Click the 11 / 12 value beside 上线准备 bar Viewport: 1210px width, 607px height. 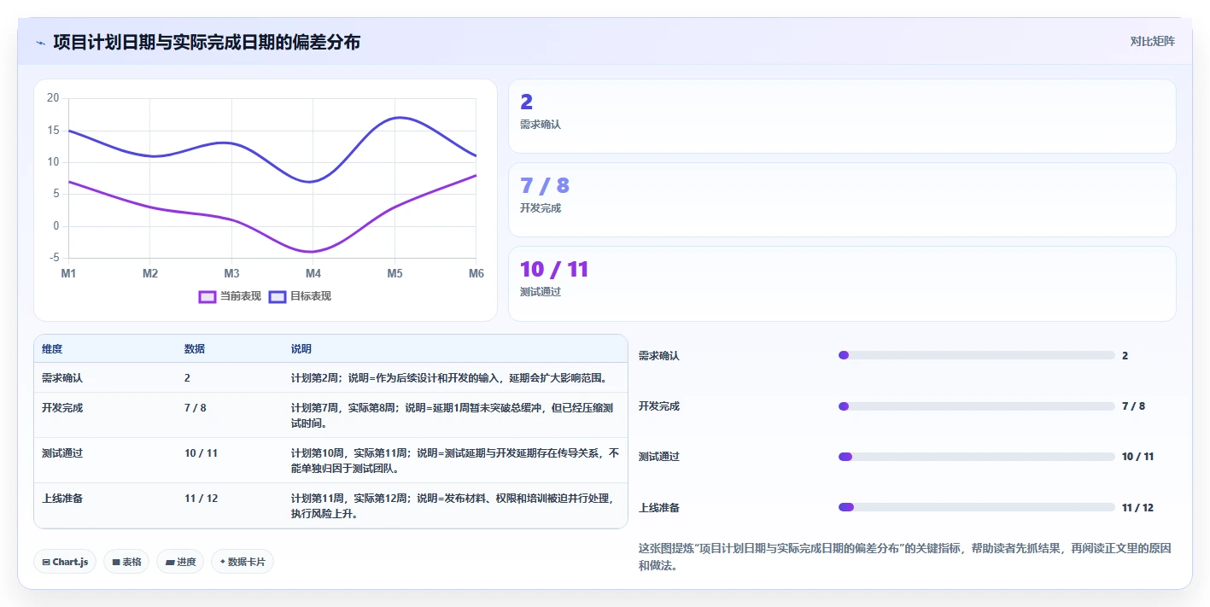pyautogui.click(x=1137, y=507)
